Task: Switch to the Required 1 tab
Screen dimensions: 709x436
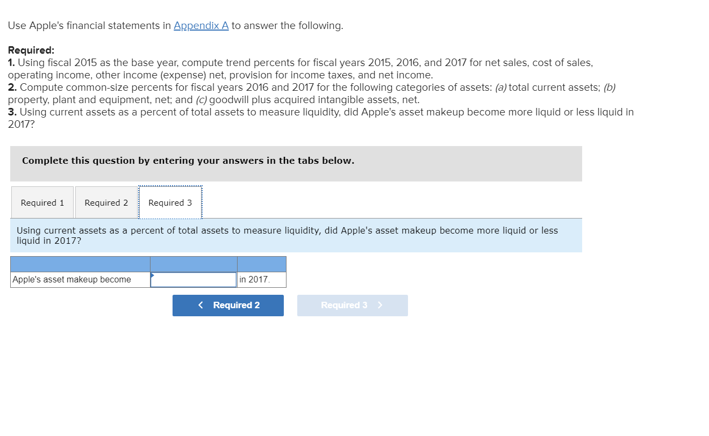Action: [x=42, y=202]
